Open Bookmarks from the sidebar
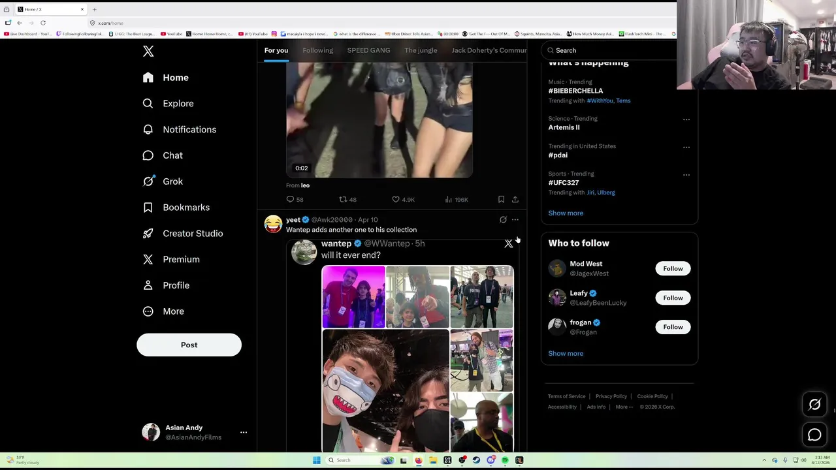This screenshot has width=836, height=470. point(176,208)
